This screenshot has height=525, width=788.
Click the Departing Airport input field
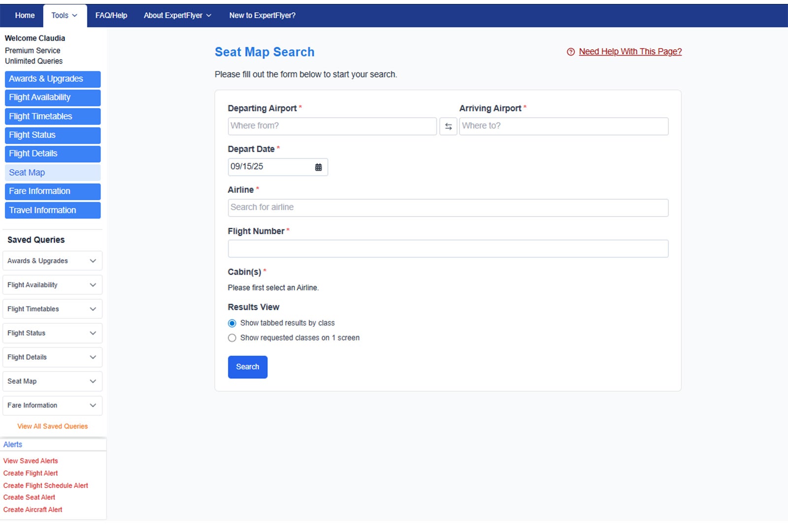[x=332, y=126]
